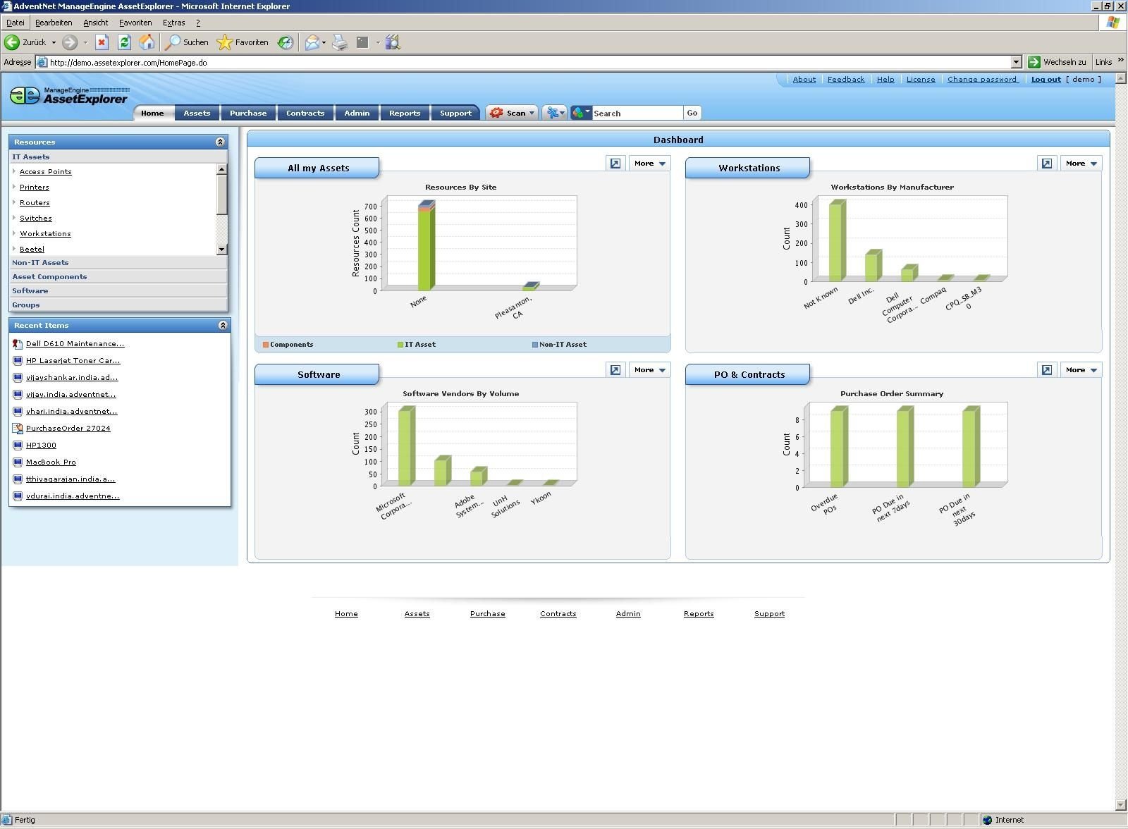Screen dimensions: 1128x829
Task: Open the quick actions icon next to Scan
Action: coord(553,113)
